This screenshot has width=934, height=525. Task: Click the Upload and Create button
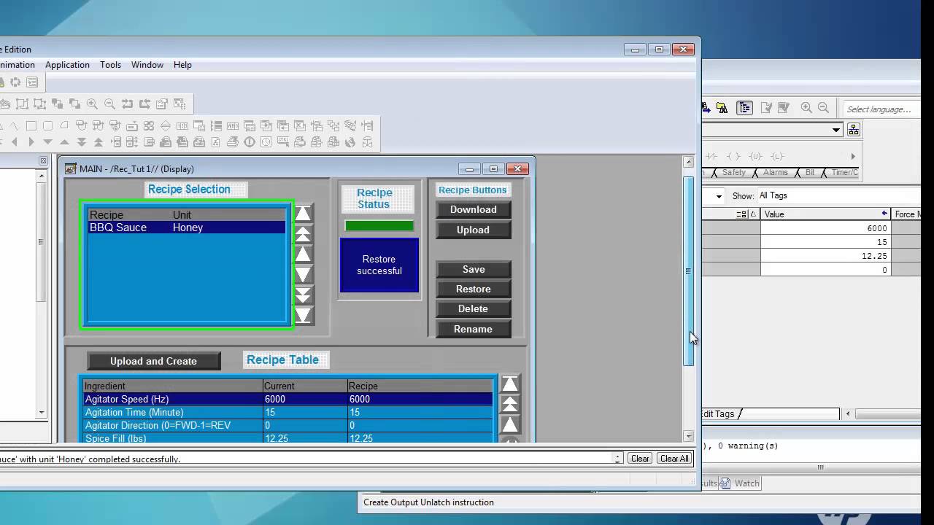click(x=153, y=361)
